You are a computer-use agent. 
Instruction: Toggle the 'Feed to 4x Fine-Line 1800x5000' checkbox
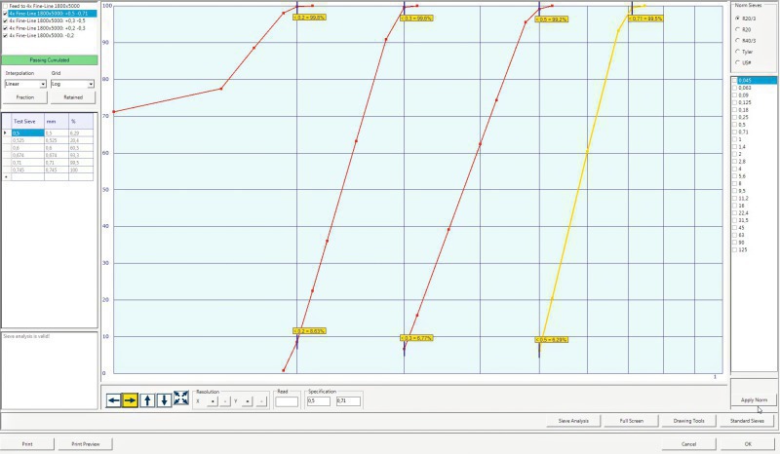click(x=5, y=6)
